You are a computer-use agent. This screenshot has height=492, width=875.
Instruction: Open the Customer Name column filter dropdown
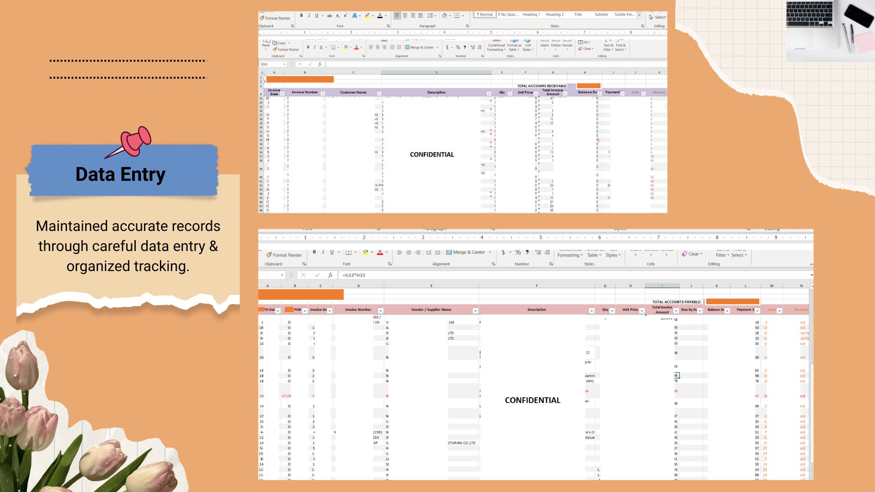click(379, 94)
